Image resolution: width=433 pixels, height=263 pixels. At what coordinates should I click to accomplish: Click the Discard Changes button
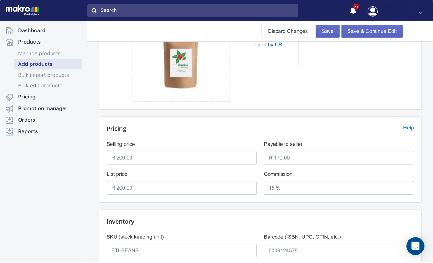[x=288, y=31]
